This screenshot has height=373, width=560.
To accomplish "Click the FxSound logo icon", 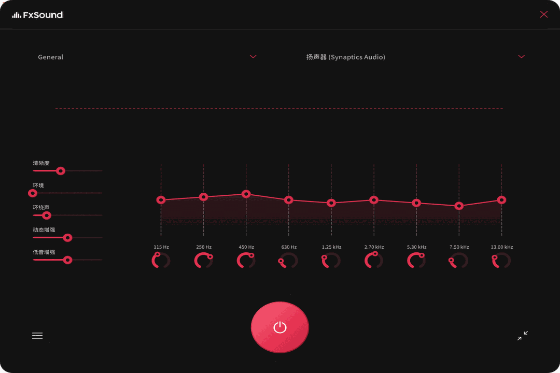I will (17, 15).
